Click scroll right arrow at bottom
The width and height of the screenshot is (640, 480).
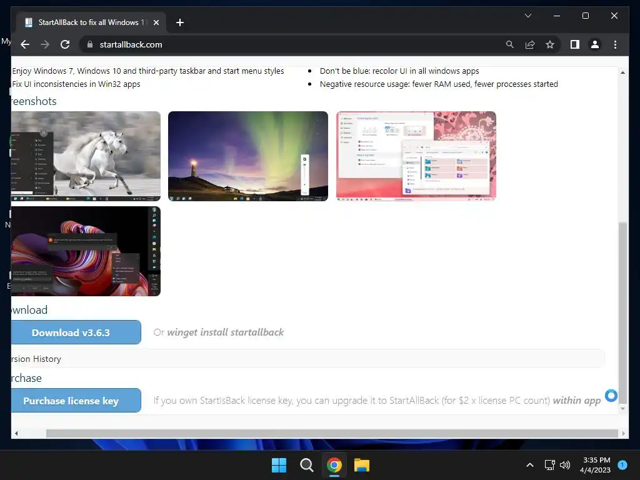click(623, 434)
